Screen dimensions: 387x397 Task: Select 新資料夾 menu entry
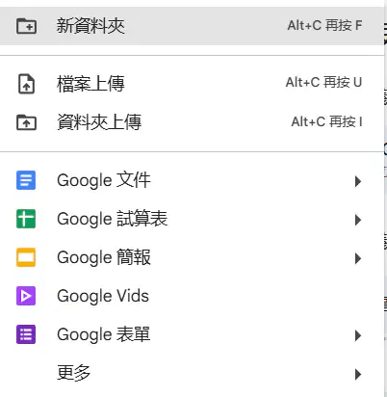[192, 26]
